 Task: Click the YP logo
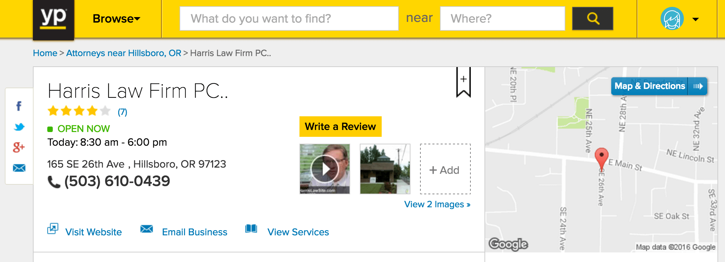pyautogui.click(x=53, y=20)
